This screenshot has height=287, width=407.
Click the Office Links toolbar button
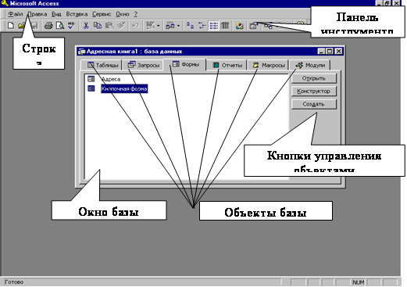(x=150, y=26)
